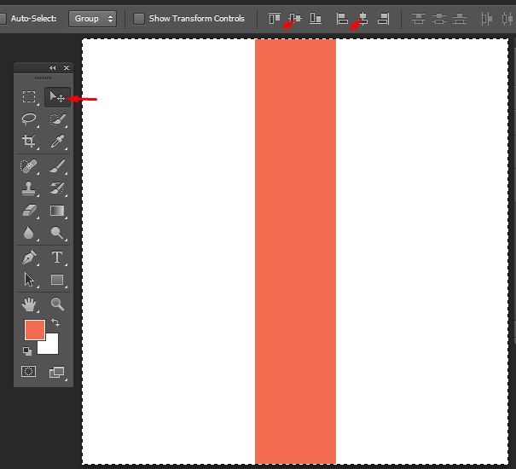
Task: Distribute left edges
Action: [486, 19]
